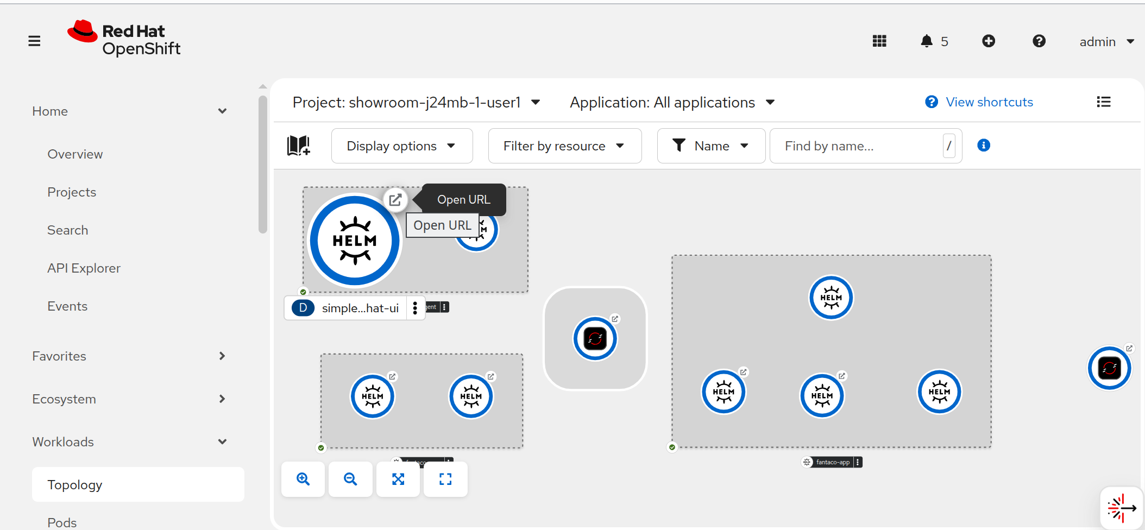
Task: Click the View shortcuts link
Action: pyautogui.click(x=989, y=102)
